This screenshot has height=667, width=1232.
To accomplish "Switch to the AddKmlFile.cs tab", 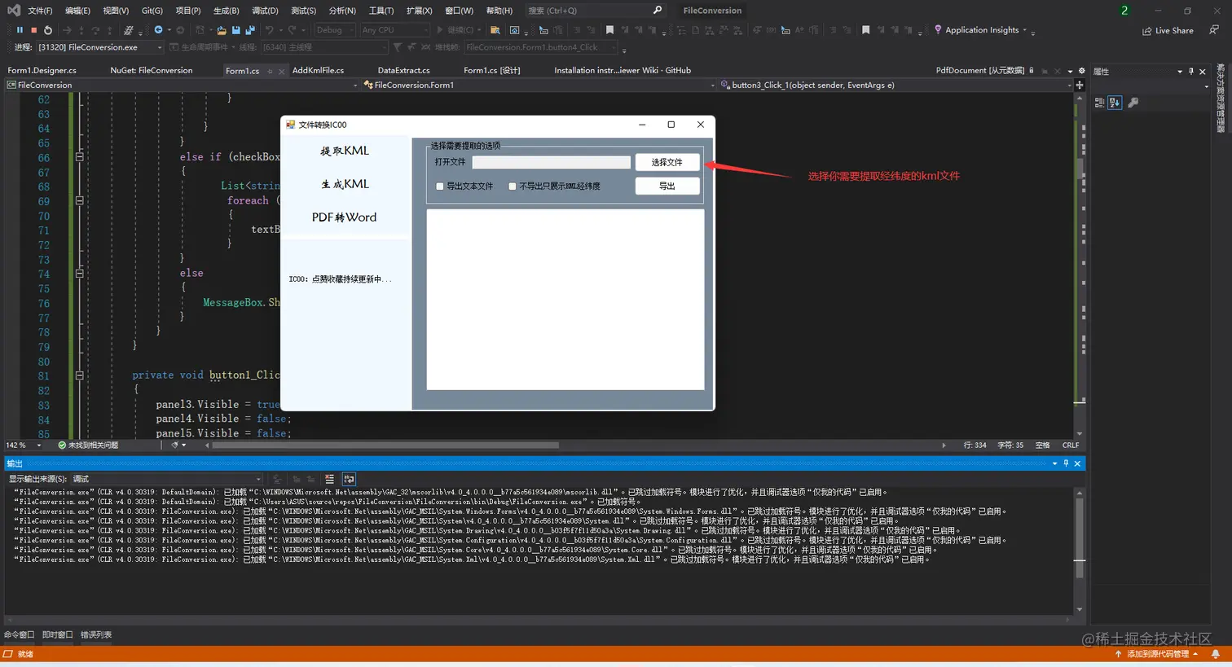I will point(318,71).
